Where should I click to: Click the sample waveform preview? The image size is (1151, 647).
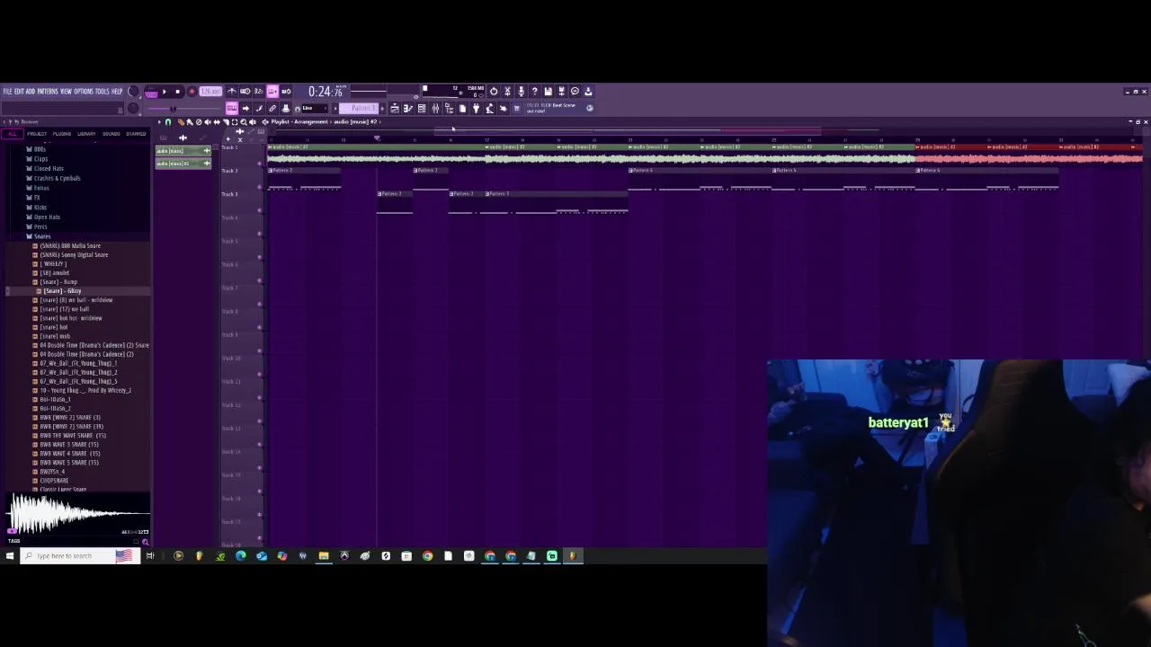click(79, 514)
